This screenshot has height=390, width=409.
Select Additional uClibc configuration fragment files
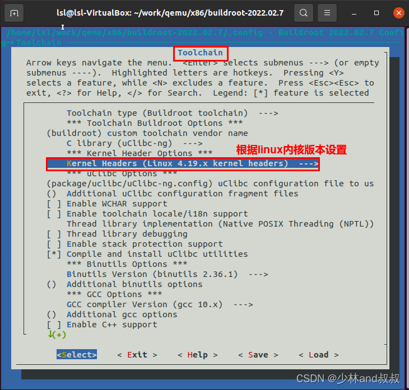173,194
